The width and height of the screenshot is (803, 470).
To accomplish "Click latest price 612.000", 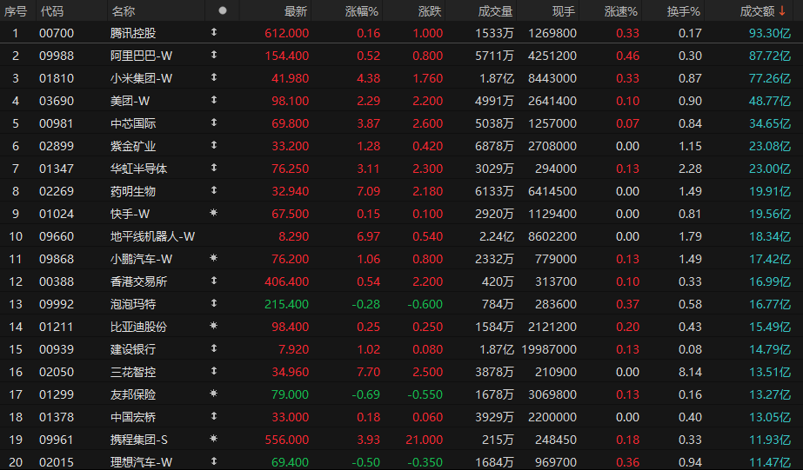I will [x=287, y=33].
